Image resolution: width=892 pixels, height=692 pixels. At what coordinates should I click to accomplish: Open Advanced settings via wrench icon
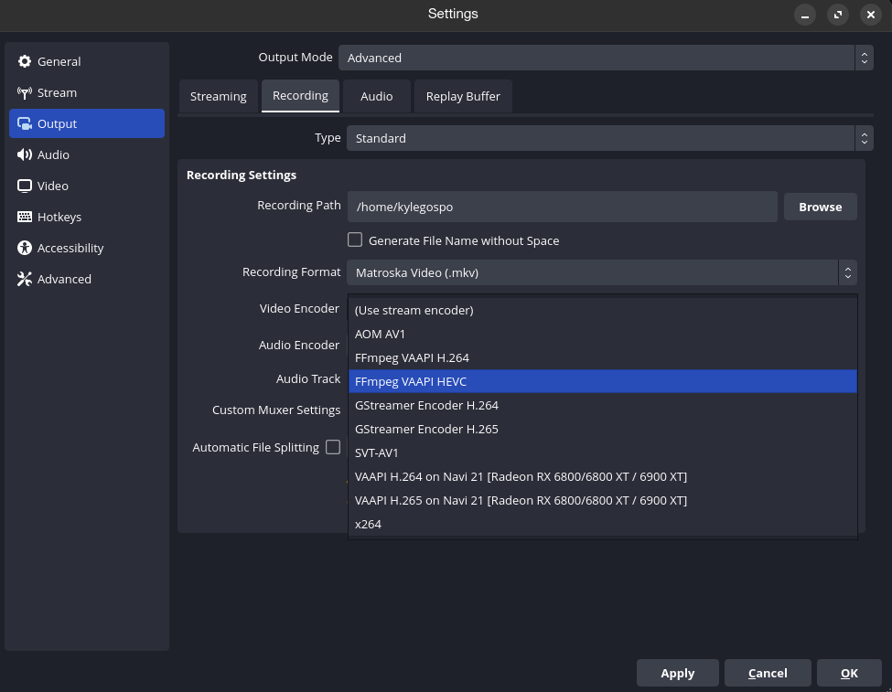[25, 279]
